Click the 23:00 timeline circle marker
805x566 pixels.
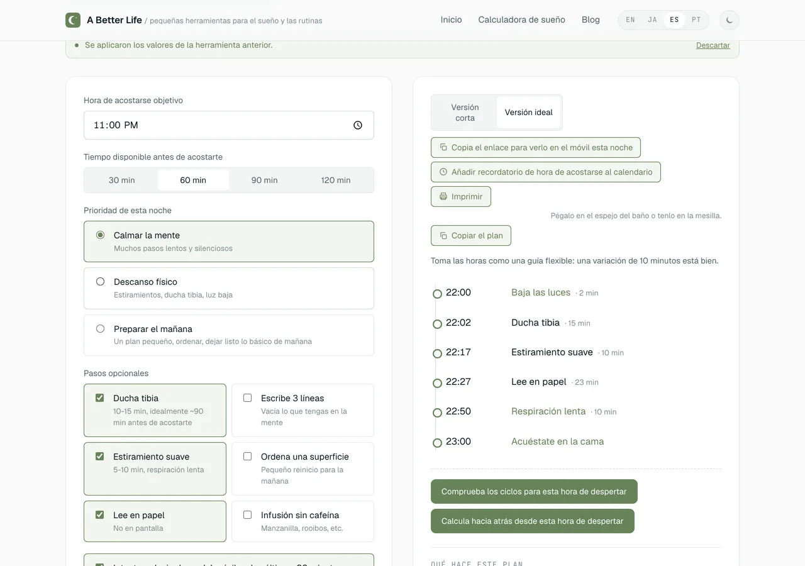(x=437, y=443)
